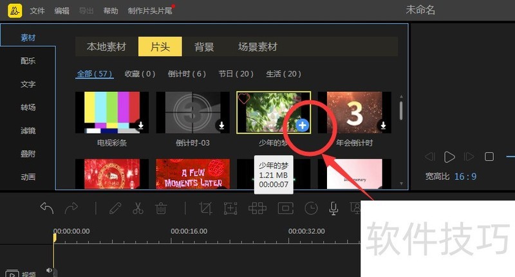Switch to the 背景 tab
The width and height of the screenshot is (515, 277).
204,47
